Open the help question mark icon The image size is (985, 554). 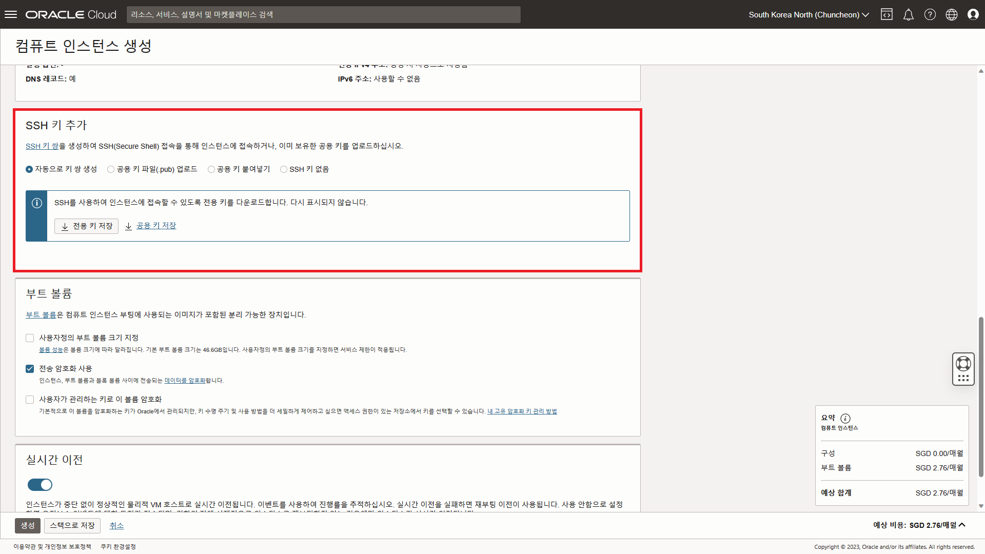(930, 14)
